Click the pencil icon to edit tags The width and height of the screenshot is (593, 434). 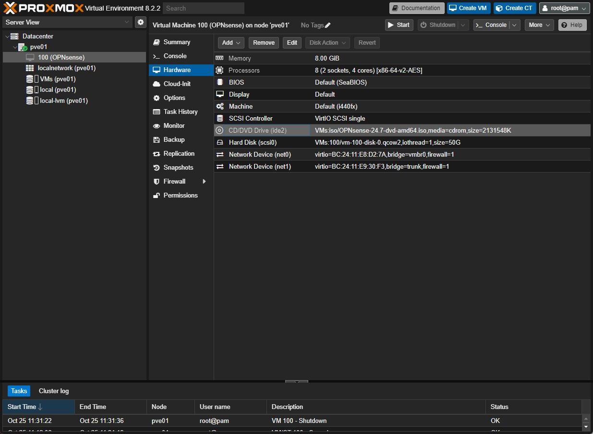[x=328, y=25]
